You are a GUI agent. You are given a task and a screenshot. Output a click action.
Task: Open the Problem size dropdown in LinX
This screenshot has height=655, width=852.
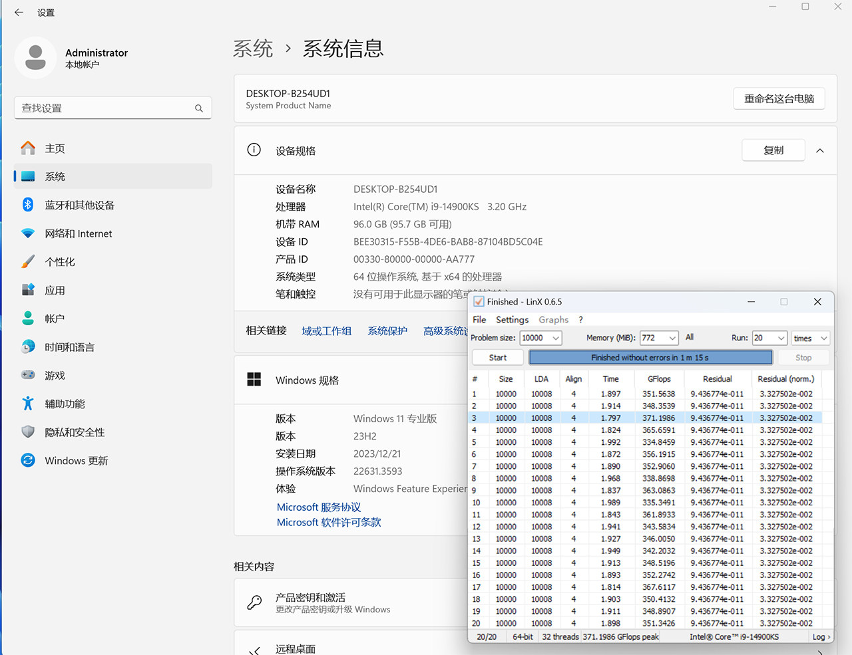click(540, 338)
